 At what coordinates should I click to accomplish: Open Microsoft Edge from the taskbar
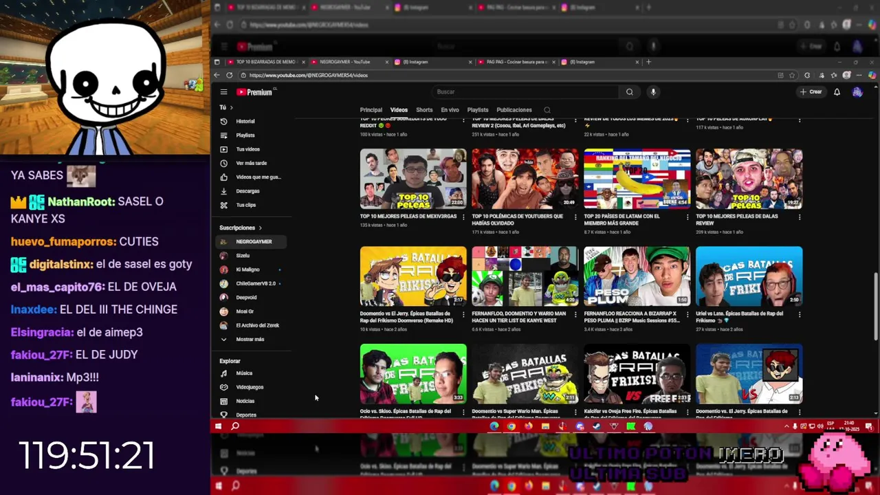point(494,426)
